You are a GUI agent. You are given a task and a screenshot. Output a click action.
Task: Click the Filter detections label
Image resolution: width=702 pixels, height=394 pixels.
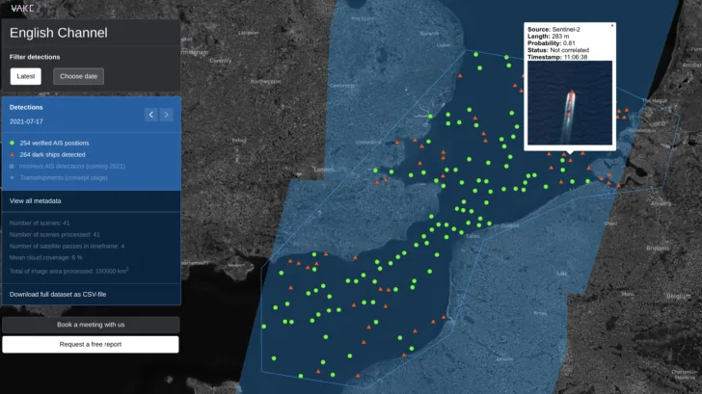[35, 57]
